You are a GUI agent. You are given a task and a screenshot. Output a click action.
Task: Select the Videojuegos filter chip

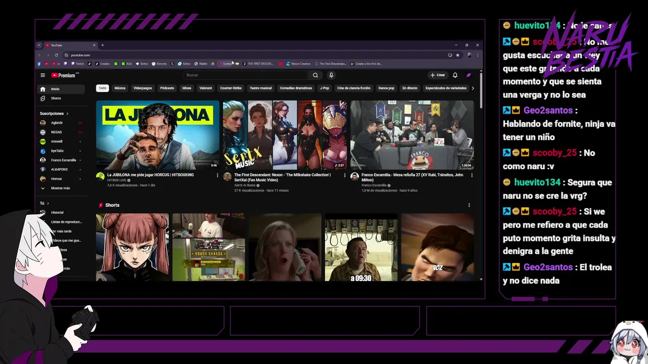[x=143, y=88]
